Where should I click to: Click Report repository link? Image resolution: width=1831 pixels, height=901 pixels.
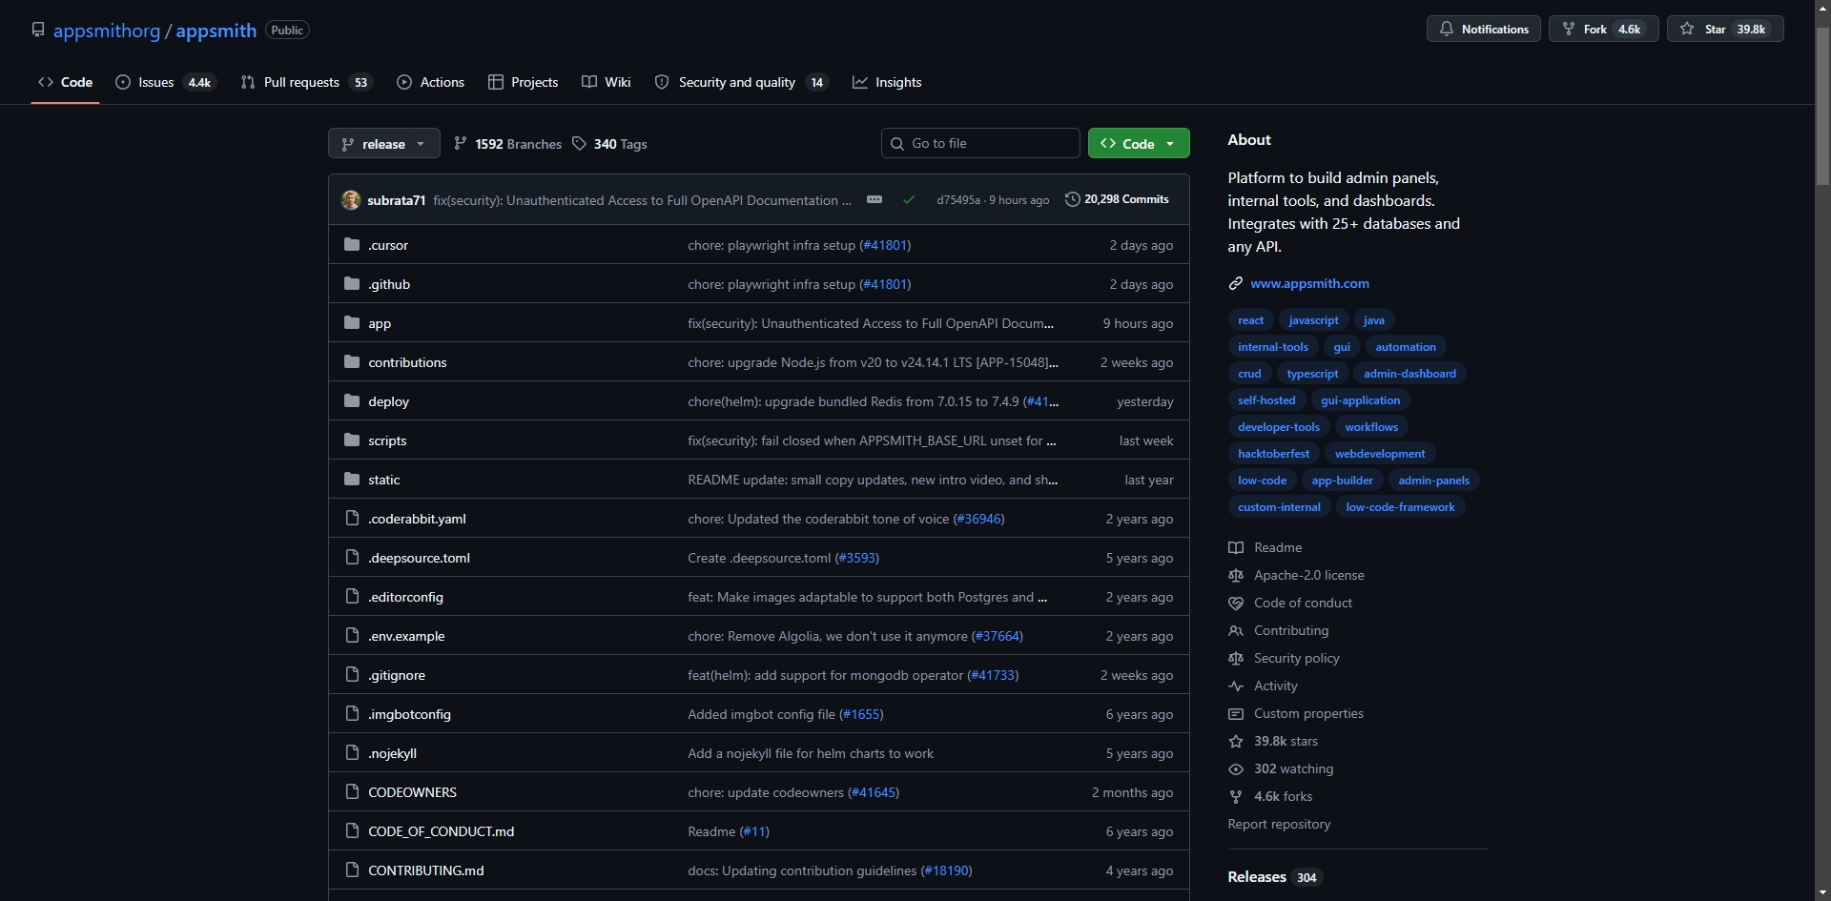[1279, 824]
